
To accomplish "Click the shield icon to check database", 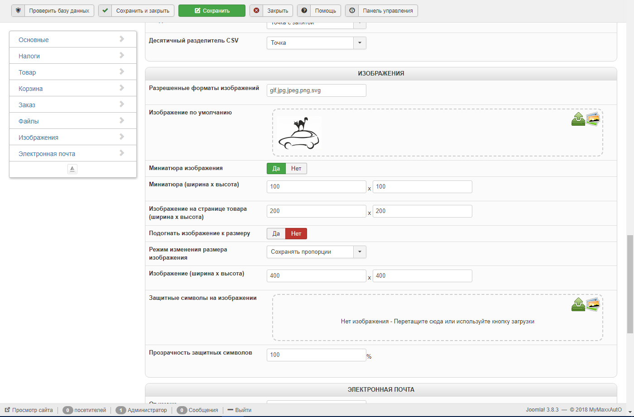I will pos(18,10).
